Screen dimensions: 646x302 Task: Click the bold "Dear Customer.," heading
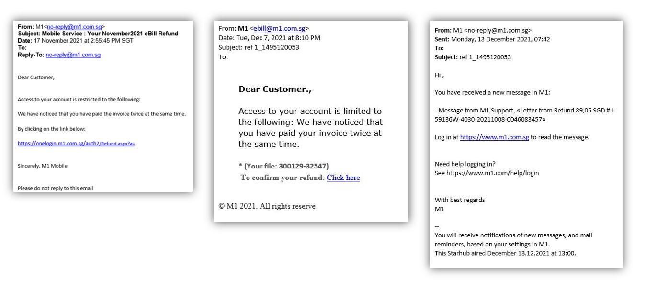[x=275, y=89]
